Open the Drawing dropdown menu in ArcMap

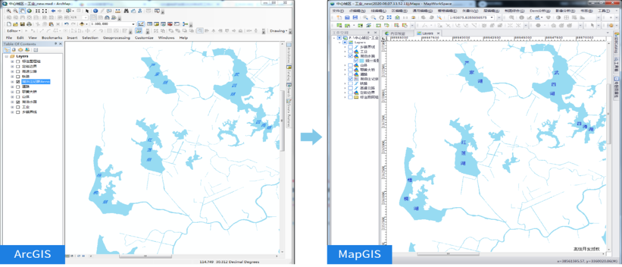279,31
